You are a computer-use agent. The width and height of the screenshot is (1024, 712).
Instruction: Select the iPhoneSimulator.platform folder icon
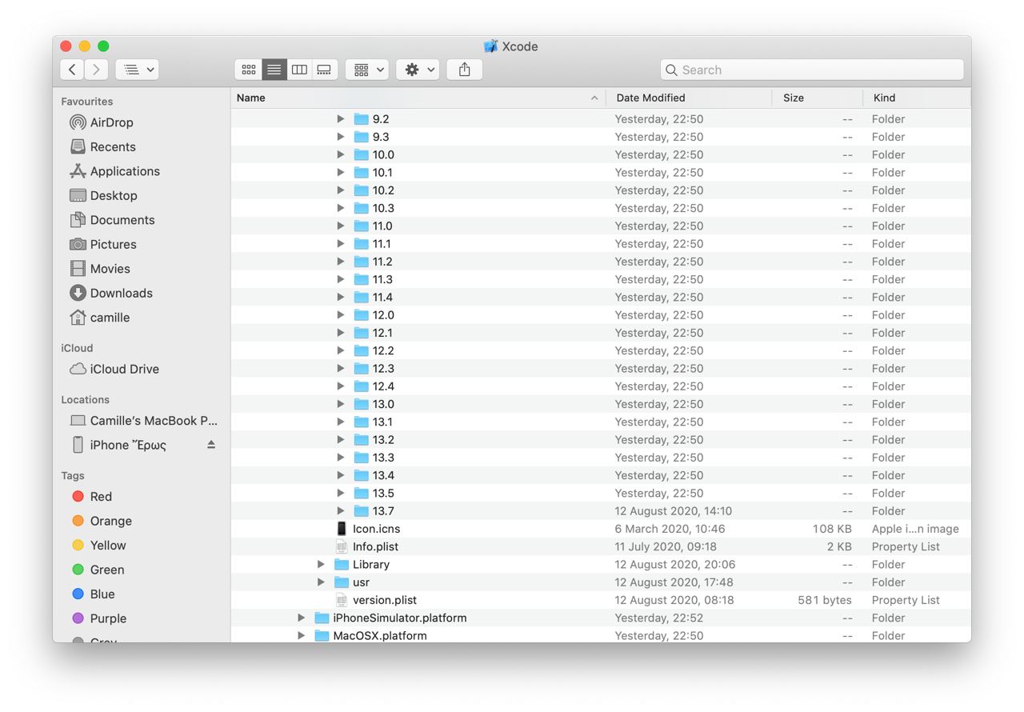[322, 618]
